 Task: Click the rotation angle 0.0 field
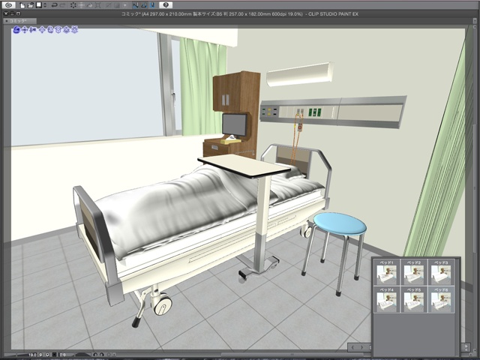62,355
